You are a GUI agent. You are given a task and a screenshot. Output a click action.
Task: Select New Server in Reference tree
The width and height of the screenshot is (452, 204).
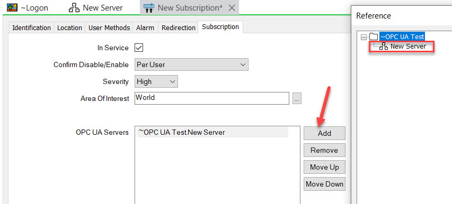click(408, 47)
